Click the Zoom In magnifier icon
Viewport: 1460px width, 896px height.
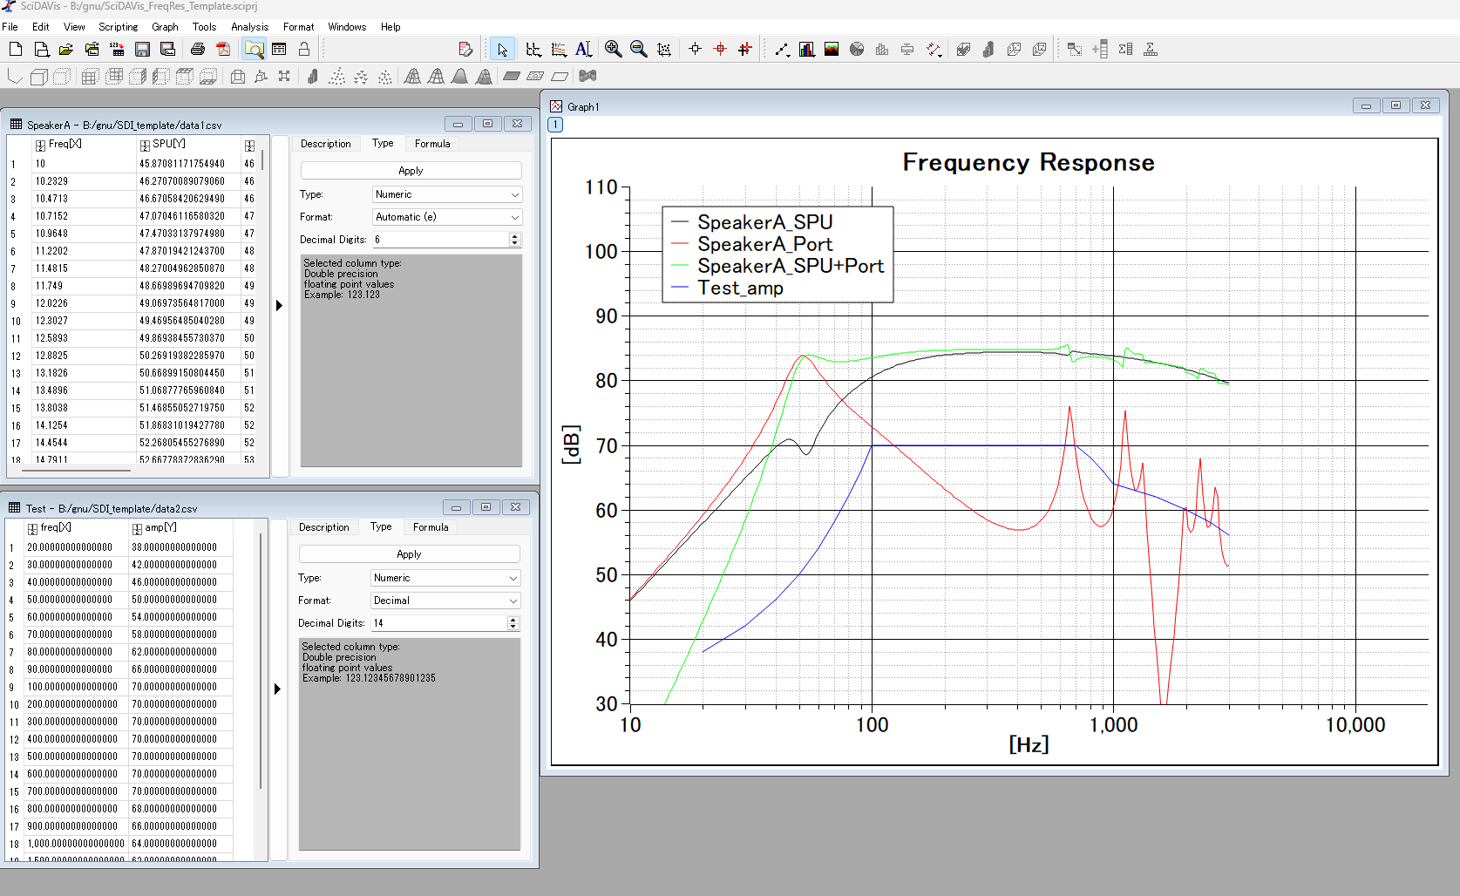point(614,50)
